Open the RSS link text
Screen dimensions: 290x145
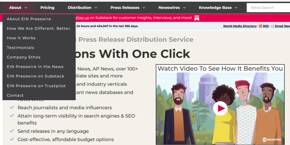[266, 26]
